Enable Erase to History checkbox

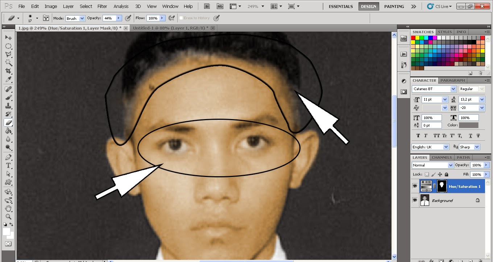pos(181,18)
